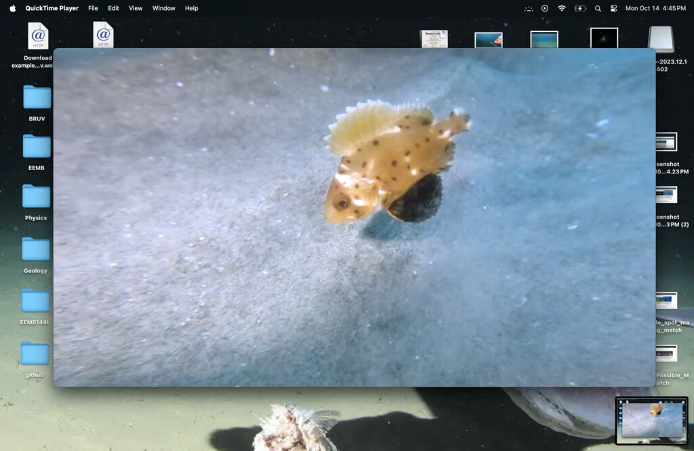The height and width of the screenshot is (451, 694).
Task: Click the screenshot preview thumbnail in corner
Action: (651, 420)
